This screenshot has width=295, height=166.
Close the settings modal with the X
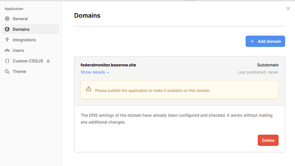pos(288,8)
